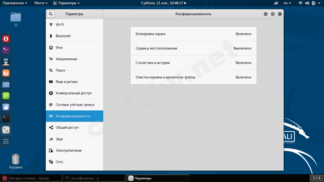Open Электропитание power settings
This screenshot has height=182, width=324.
pos(75,150)
